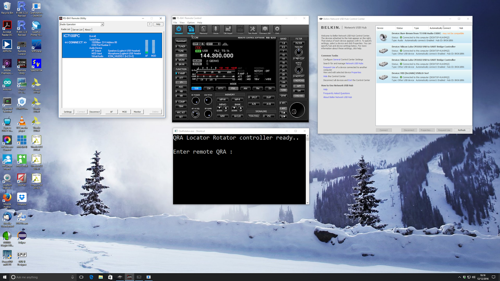Image resolution: width=500 pixels, height=281 pixels.
Task: Toggle the NR noise reduction button
Action: coord(181,96)
